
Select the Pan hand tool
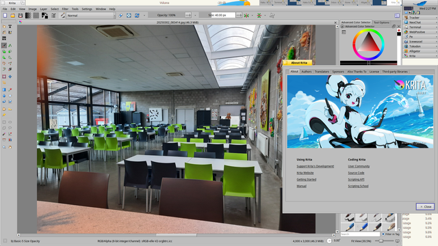[10, 147]
